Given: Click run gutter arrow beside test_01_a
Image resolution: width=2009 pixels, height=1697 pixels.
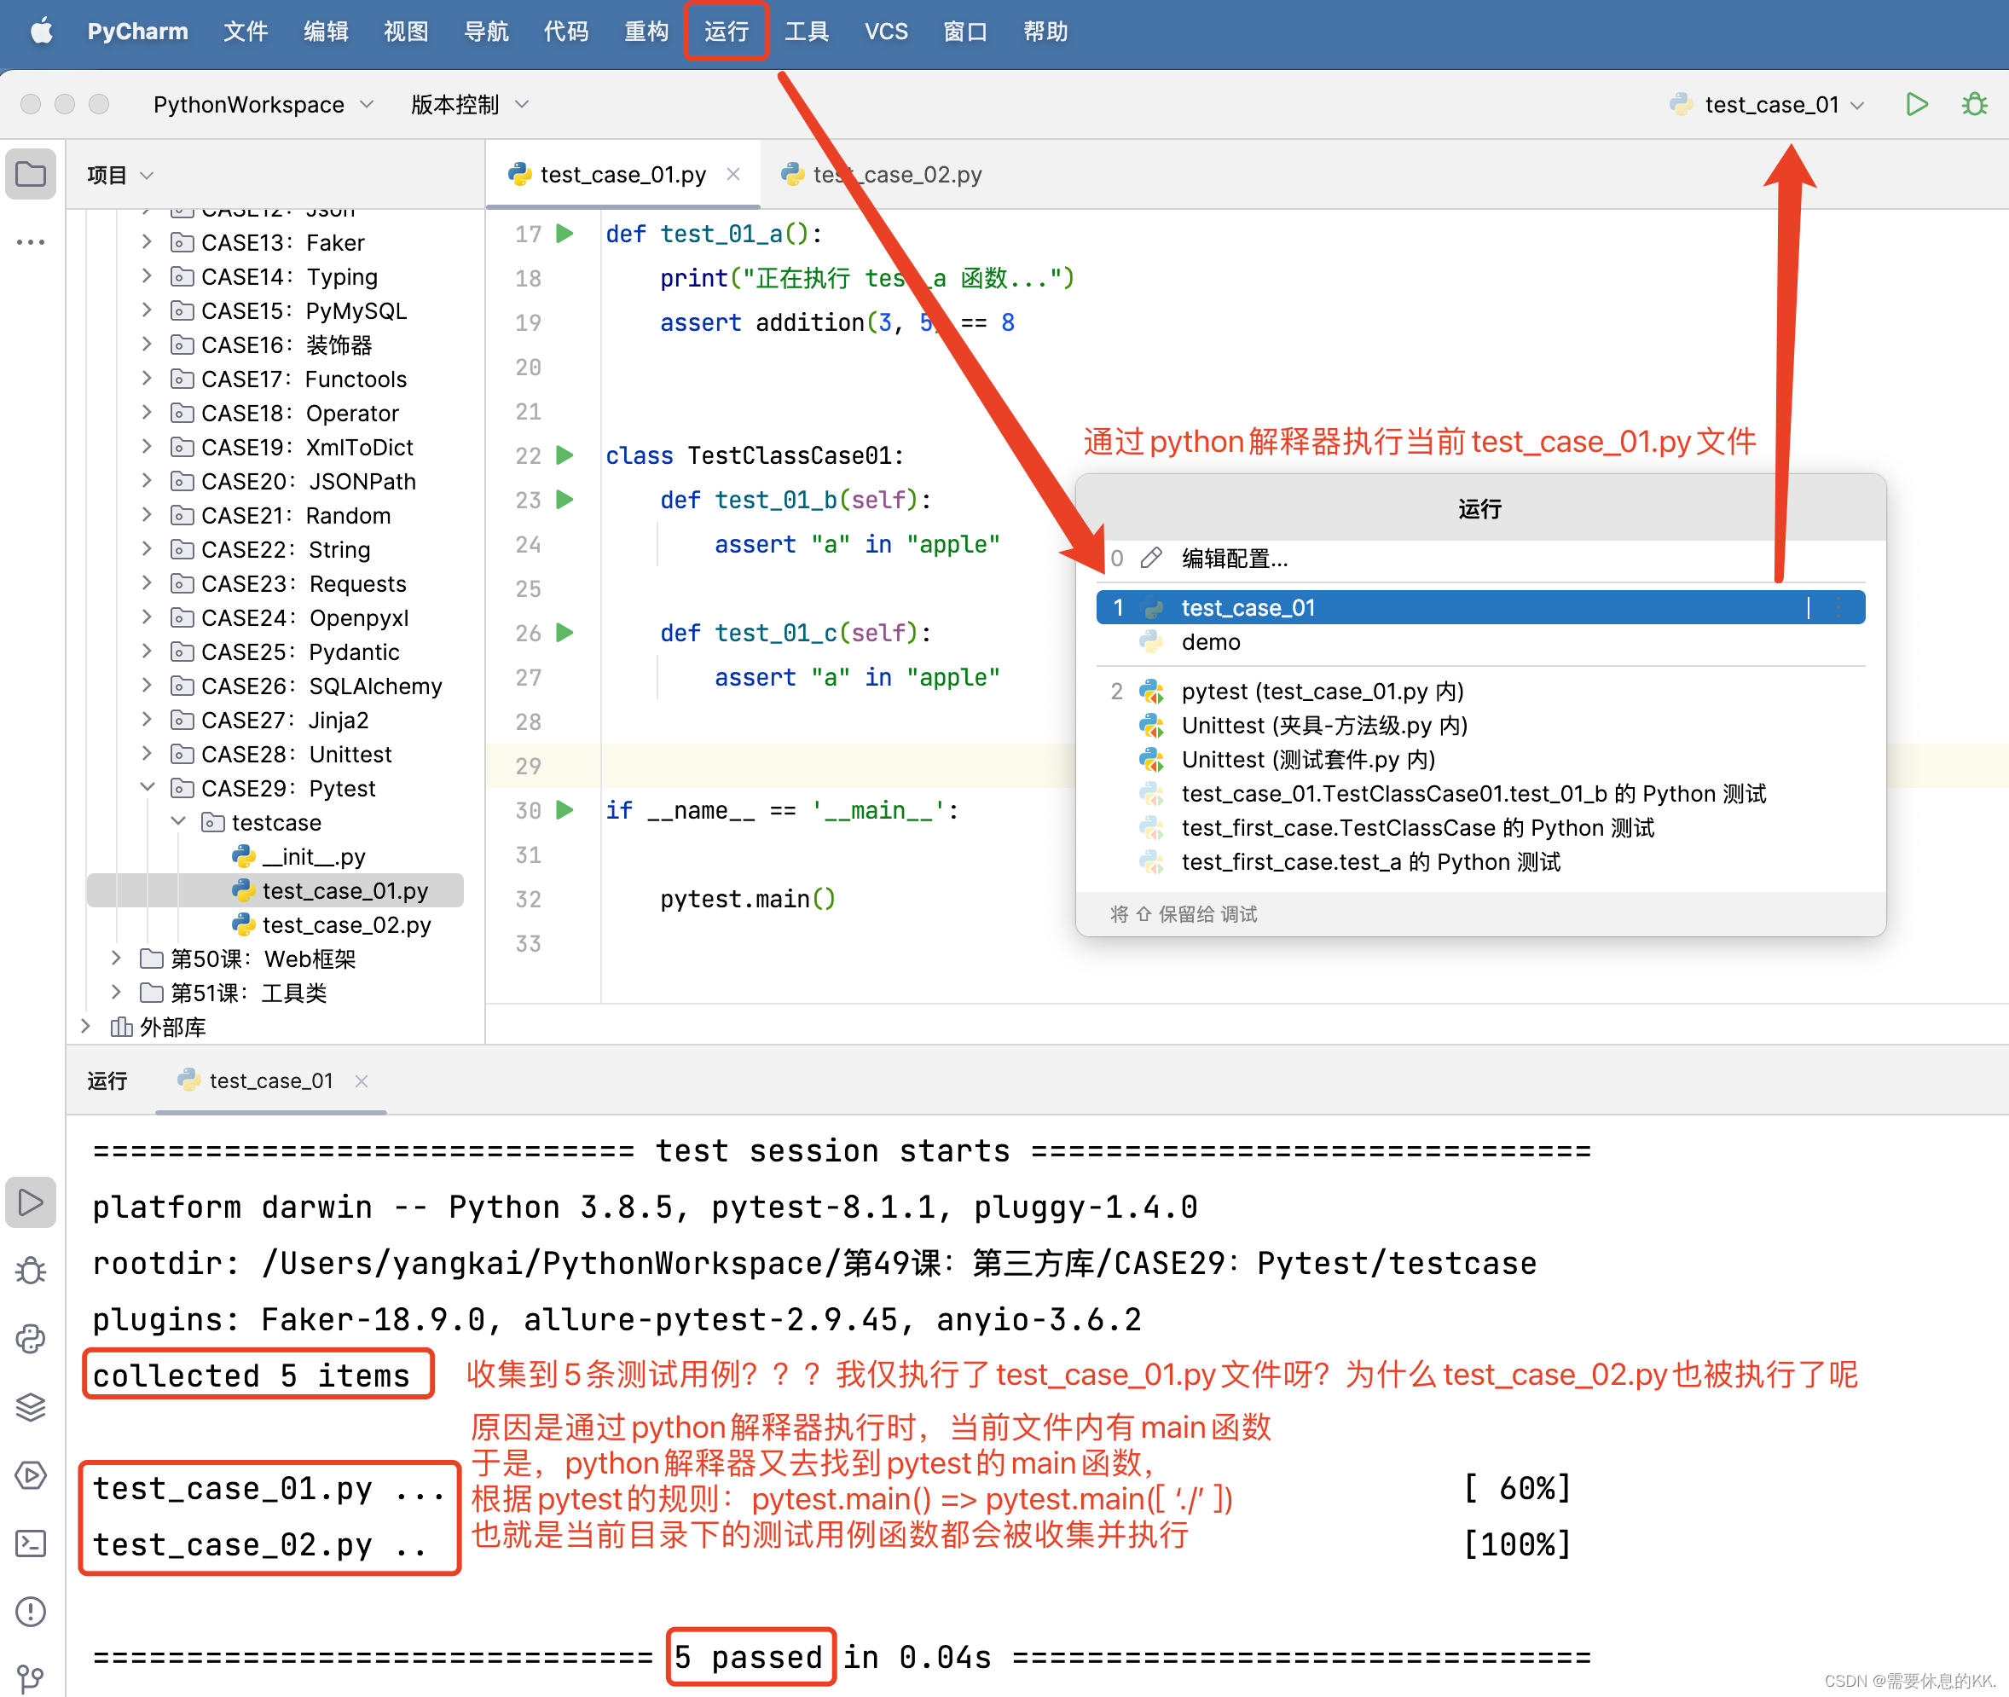Looking at the screenshot, I should [565, 234].
